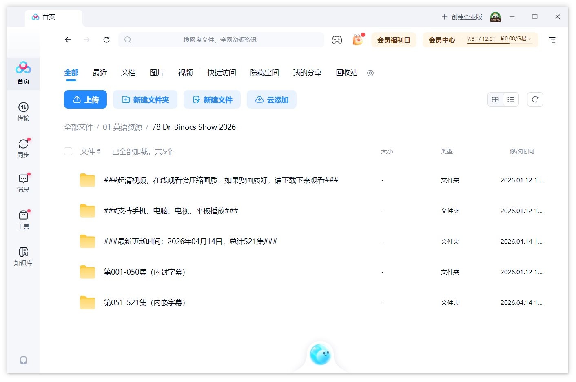Image resolution: width=576 pixels, height=382 pixels.
Task: Open the 隐藏空间 tab
Action: tap(264, 73)
